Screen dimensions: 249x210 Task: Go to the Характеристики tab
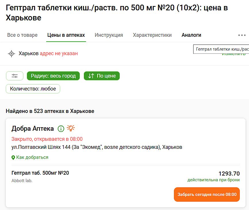tap(152, 35)
